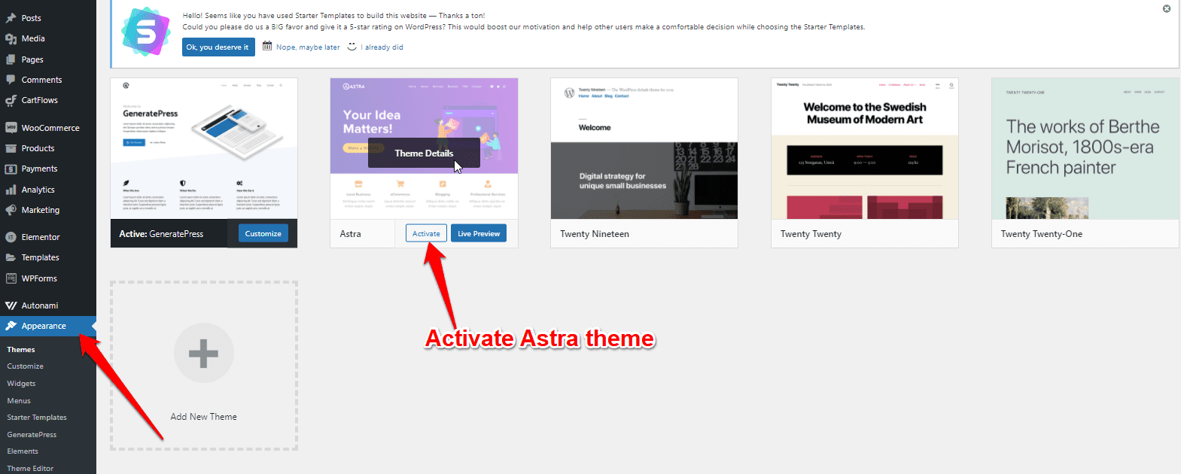Click the Analytics bar chart icon
The image size is (1181, 474).
[x=11, y=190]
